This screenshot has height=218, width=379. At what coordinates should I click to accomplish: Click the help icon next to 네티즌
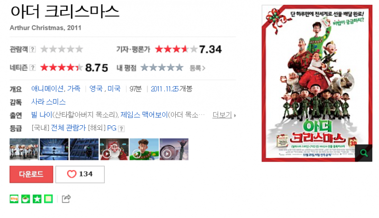click(32, 68)
